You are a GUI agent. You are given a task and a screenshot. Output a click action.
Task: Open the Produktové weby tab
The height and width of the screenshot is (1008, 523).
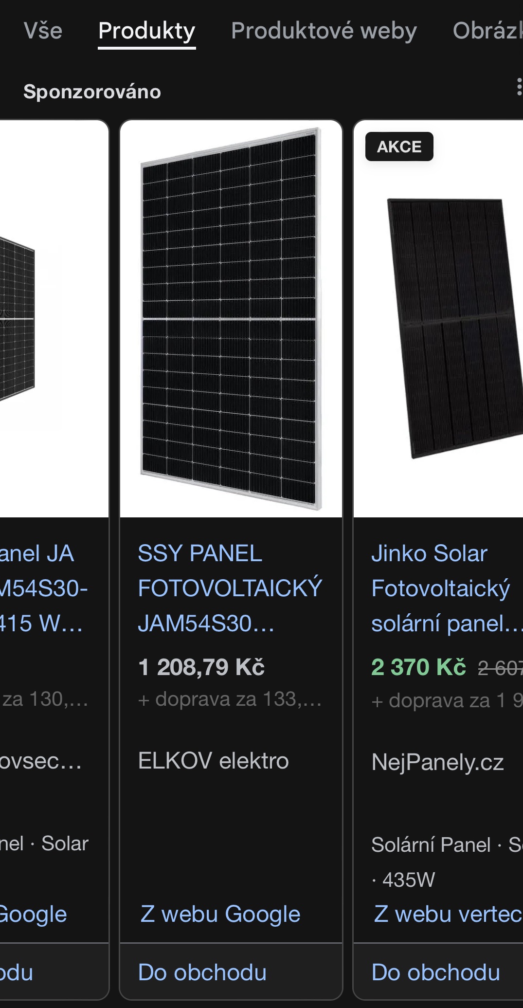tap(324, 31)
